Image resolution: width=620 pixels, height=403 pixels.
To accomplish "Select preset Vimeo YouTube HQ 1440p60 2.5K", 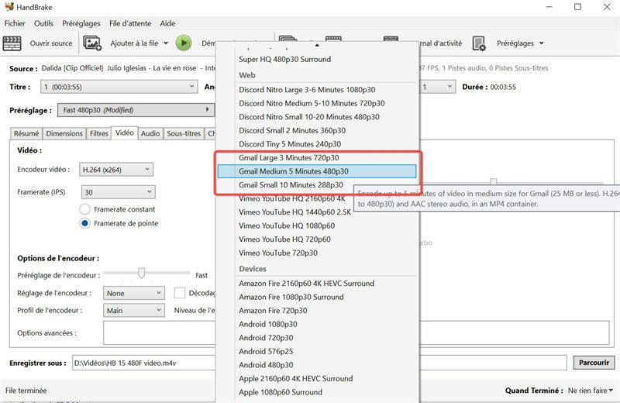I will click(x=294, y=212).
